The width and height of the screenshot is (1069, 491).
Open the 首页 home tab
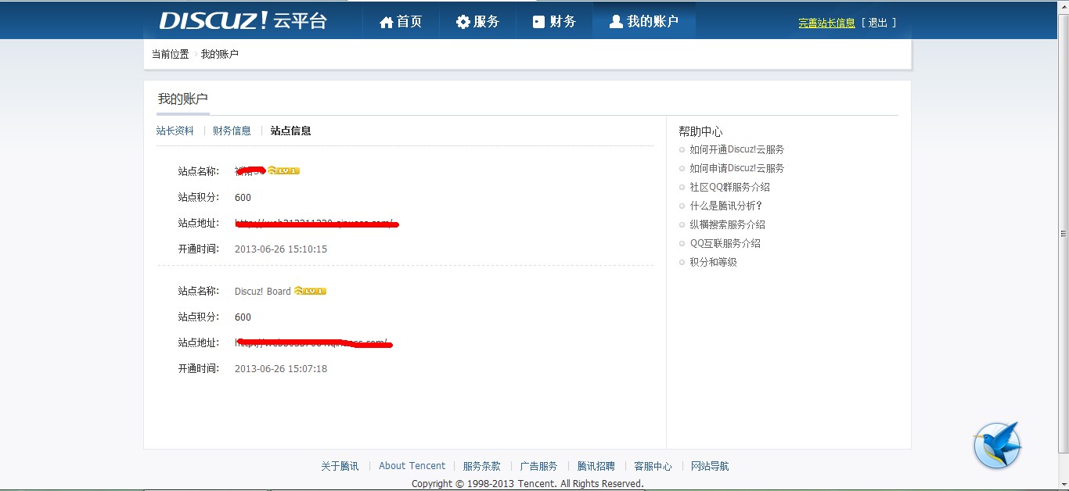coord(401,21)
